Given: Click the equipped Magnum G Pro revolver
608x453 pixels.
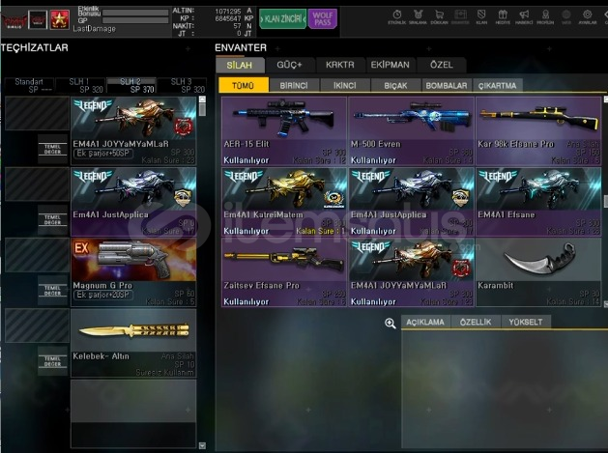Looking at the screenshot, I should click(133, 272).
